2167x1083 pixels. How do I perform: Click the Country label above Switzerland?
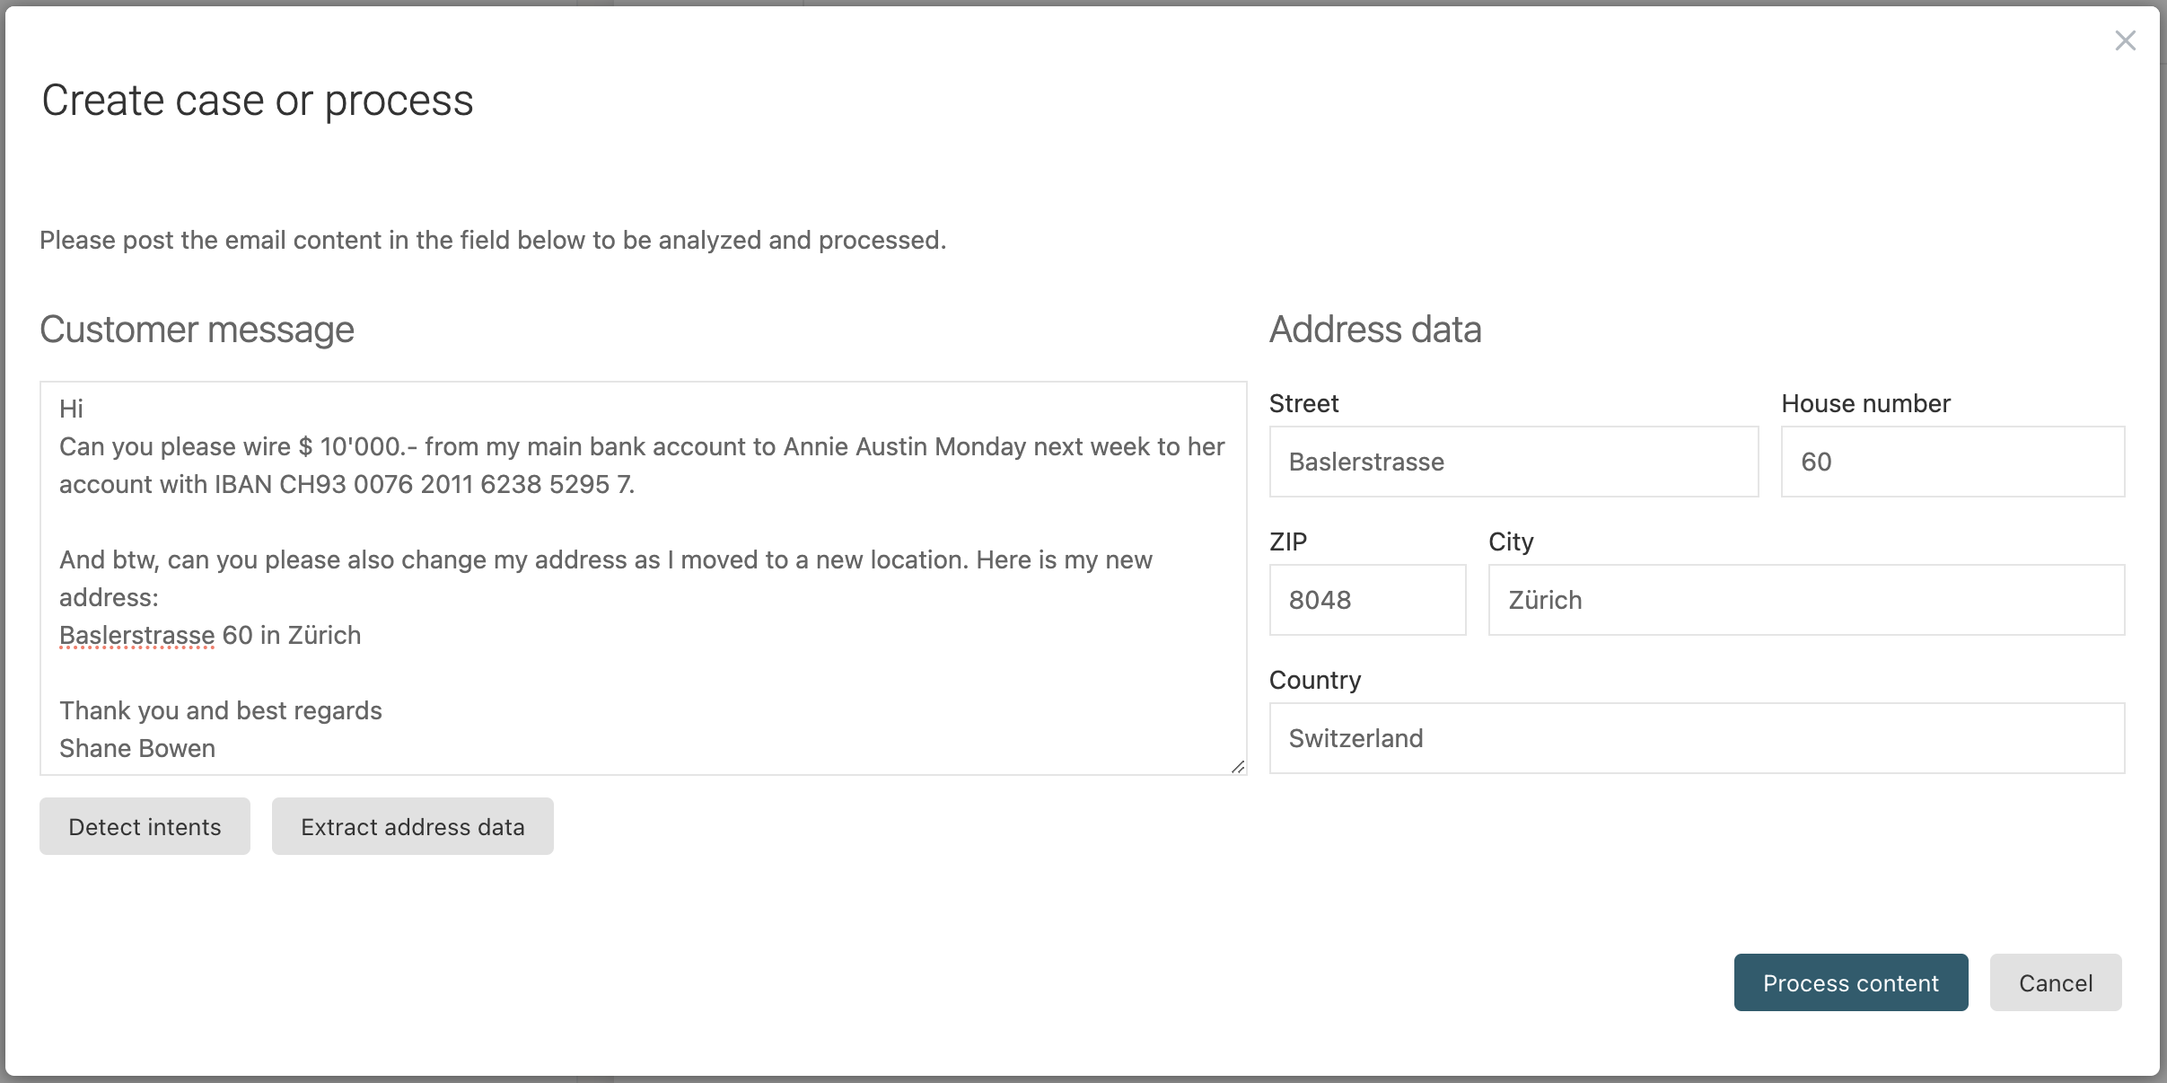click(1314, 680)
